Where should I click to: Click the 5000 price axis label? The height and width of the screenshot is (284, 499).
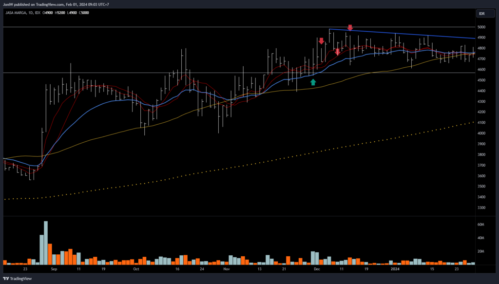coord(482,27)
